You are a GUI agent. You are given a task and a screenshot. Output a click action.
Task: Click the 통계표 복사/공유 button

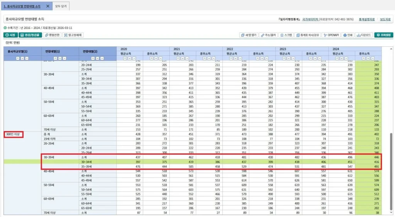307,35
